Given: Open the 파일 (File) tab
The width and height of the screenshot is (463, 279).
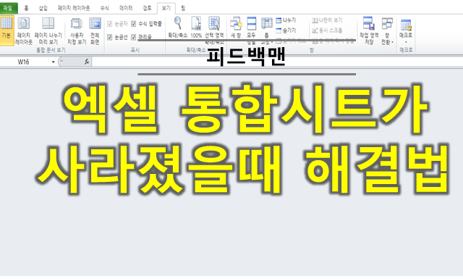Looking at the screenshot, I should click(8, 8).
